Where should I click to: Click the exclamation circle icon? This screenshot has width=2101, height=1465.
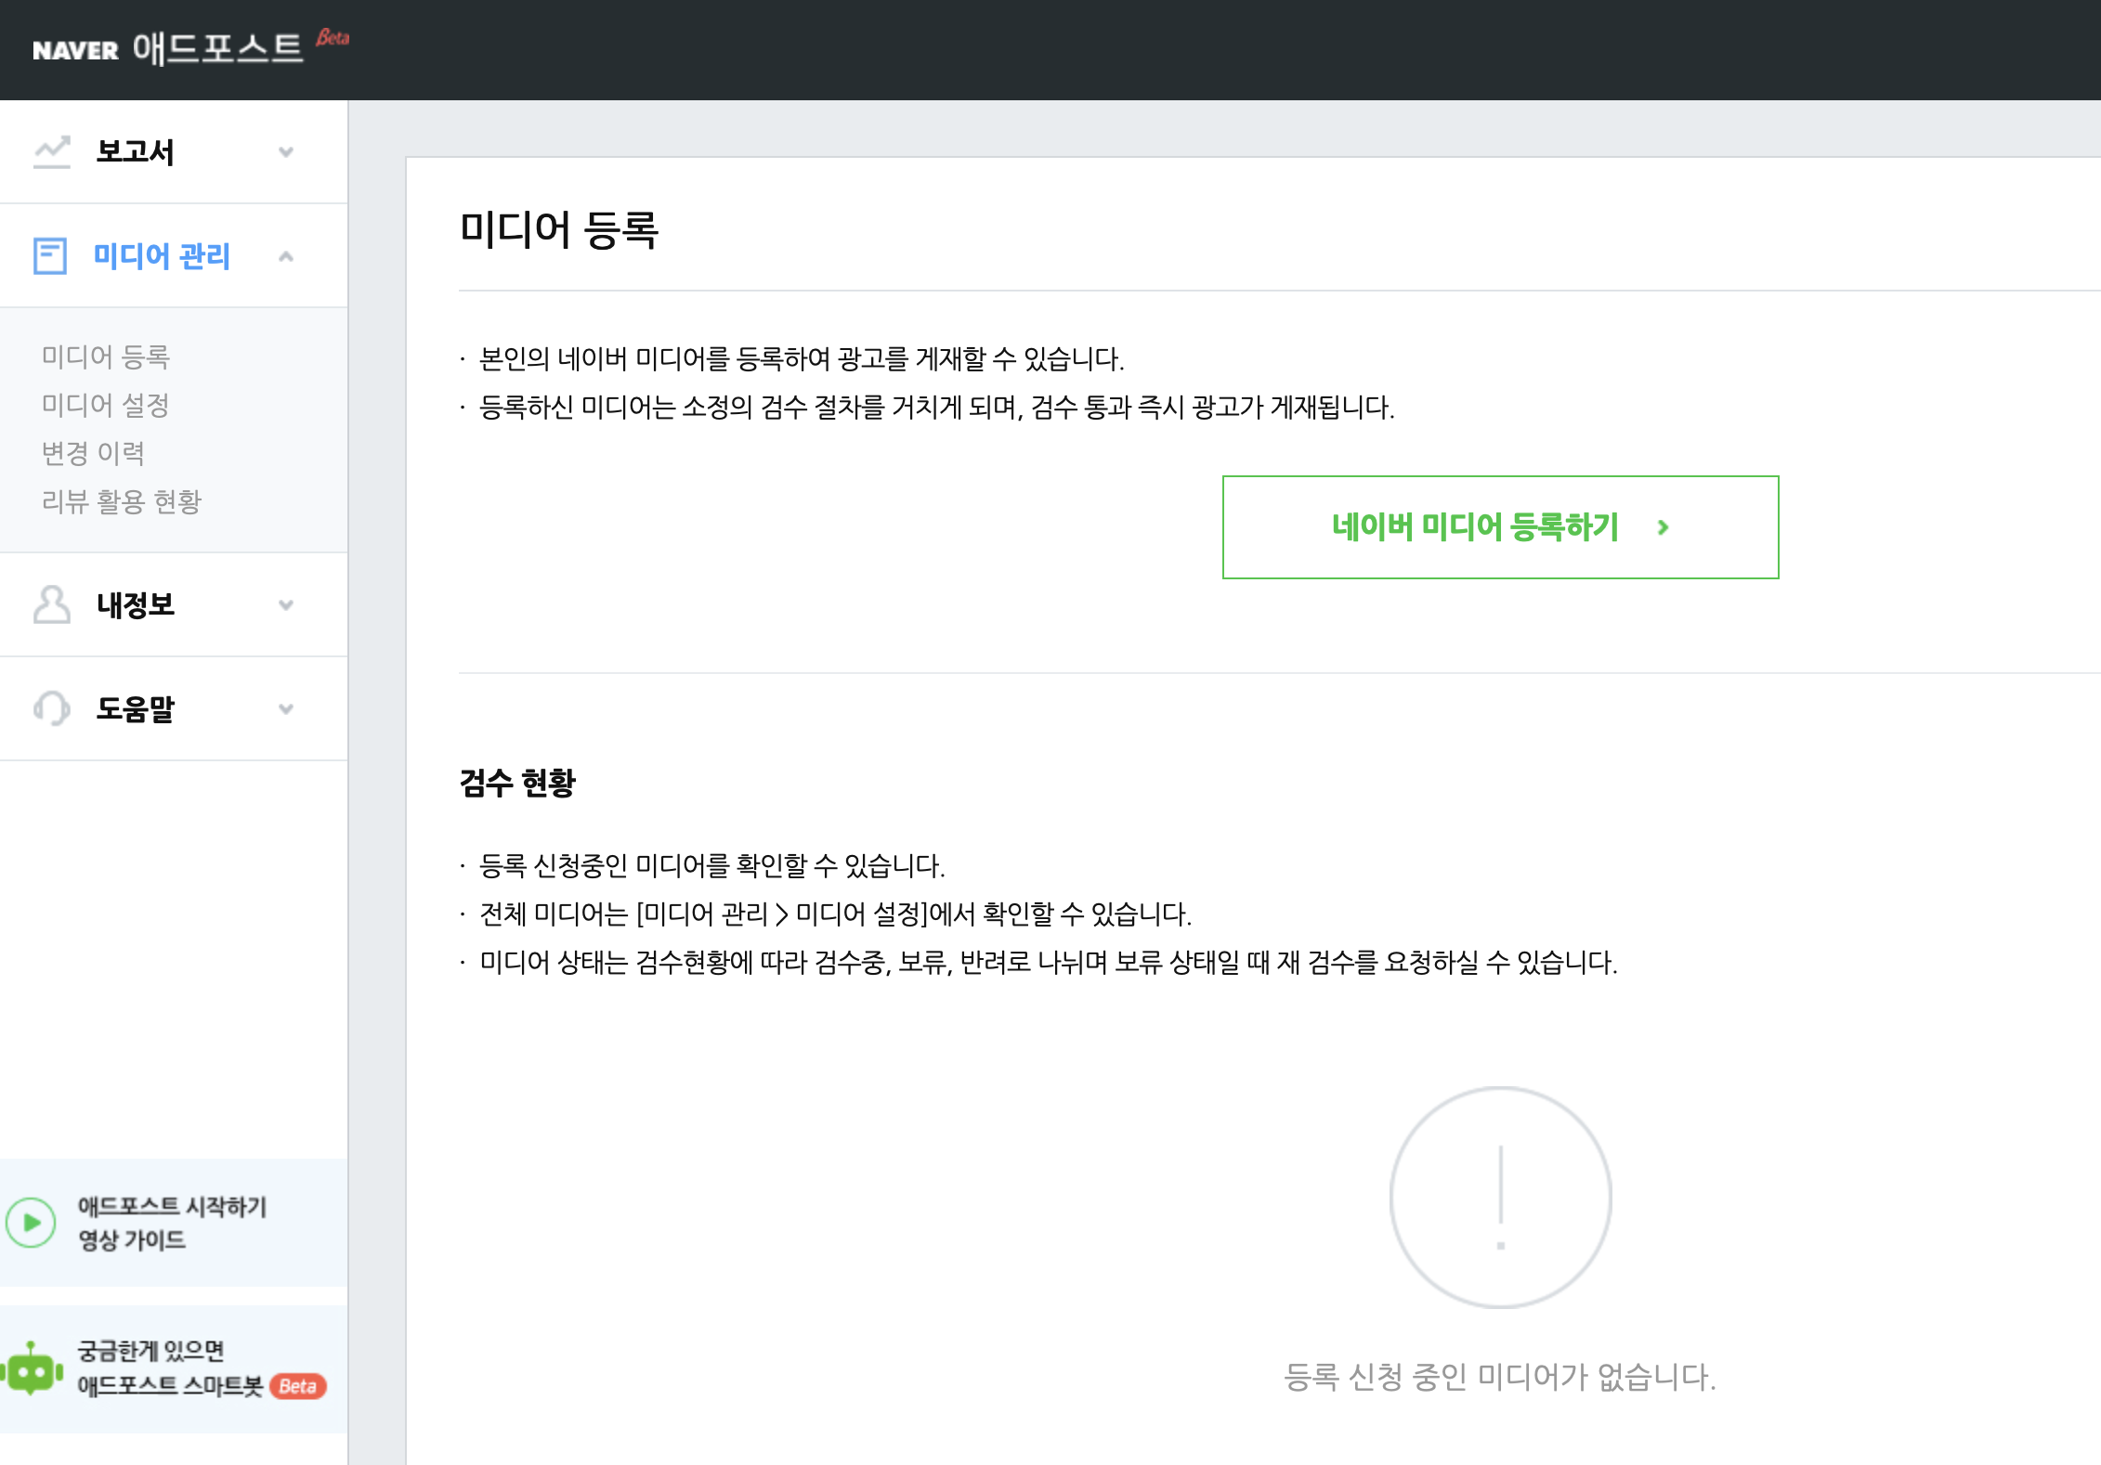[x=1500, y=1198]
